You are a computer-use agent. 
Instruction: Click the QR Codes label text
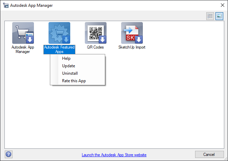[x=95, y=47]
